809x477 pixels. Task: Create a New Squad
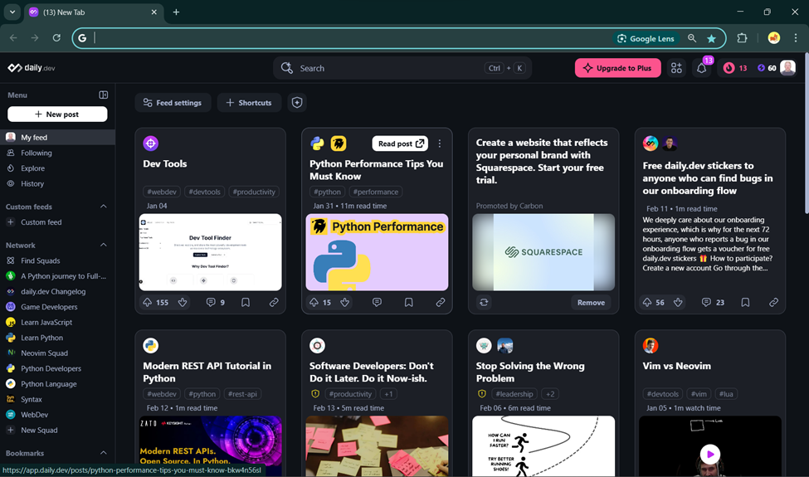tap(57, 430)
